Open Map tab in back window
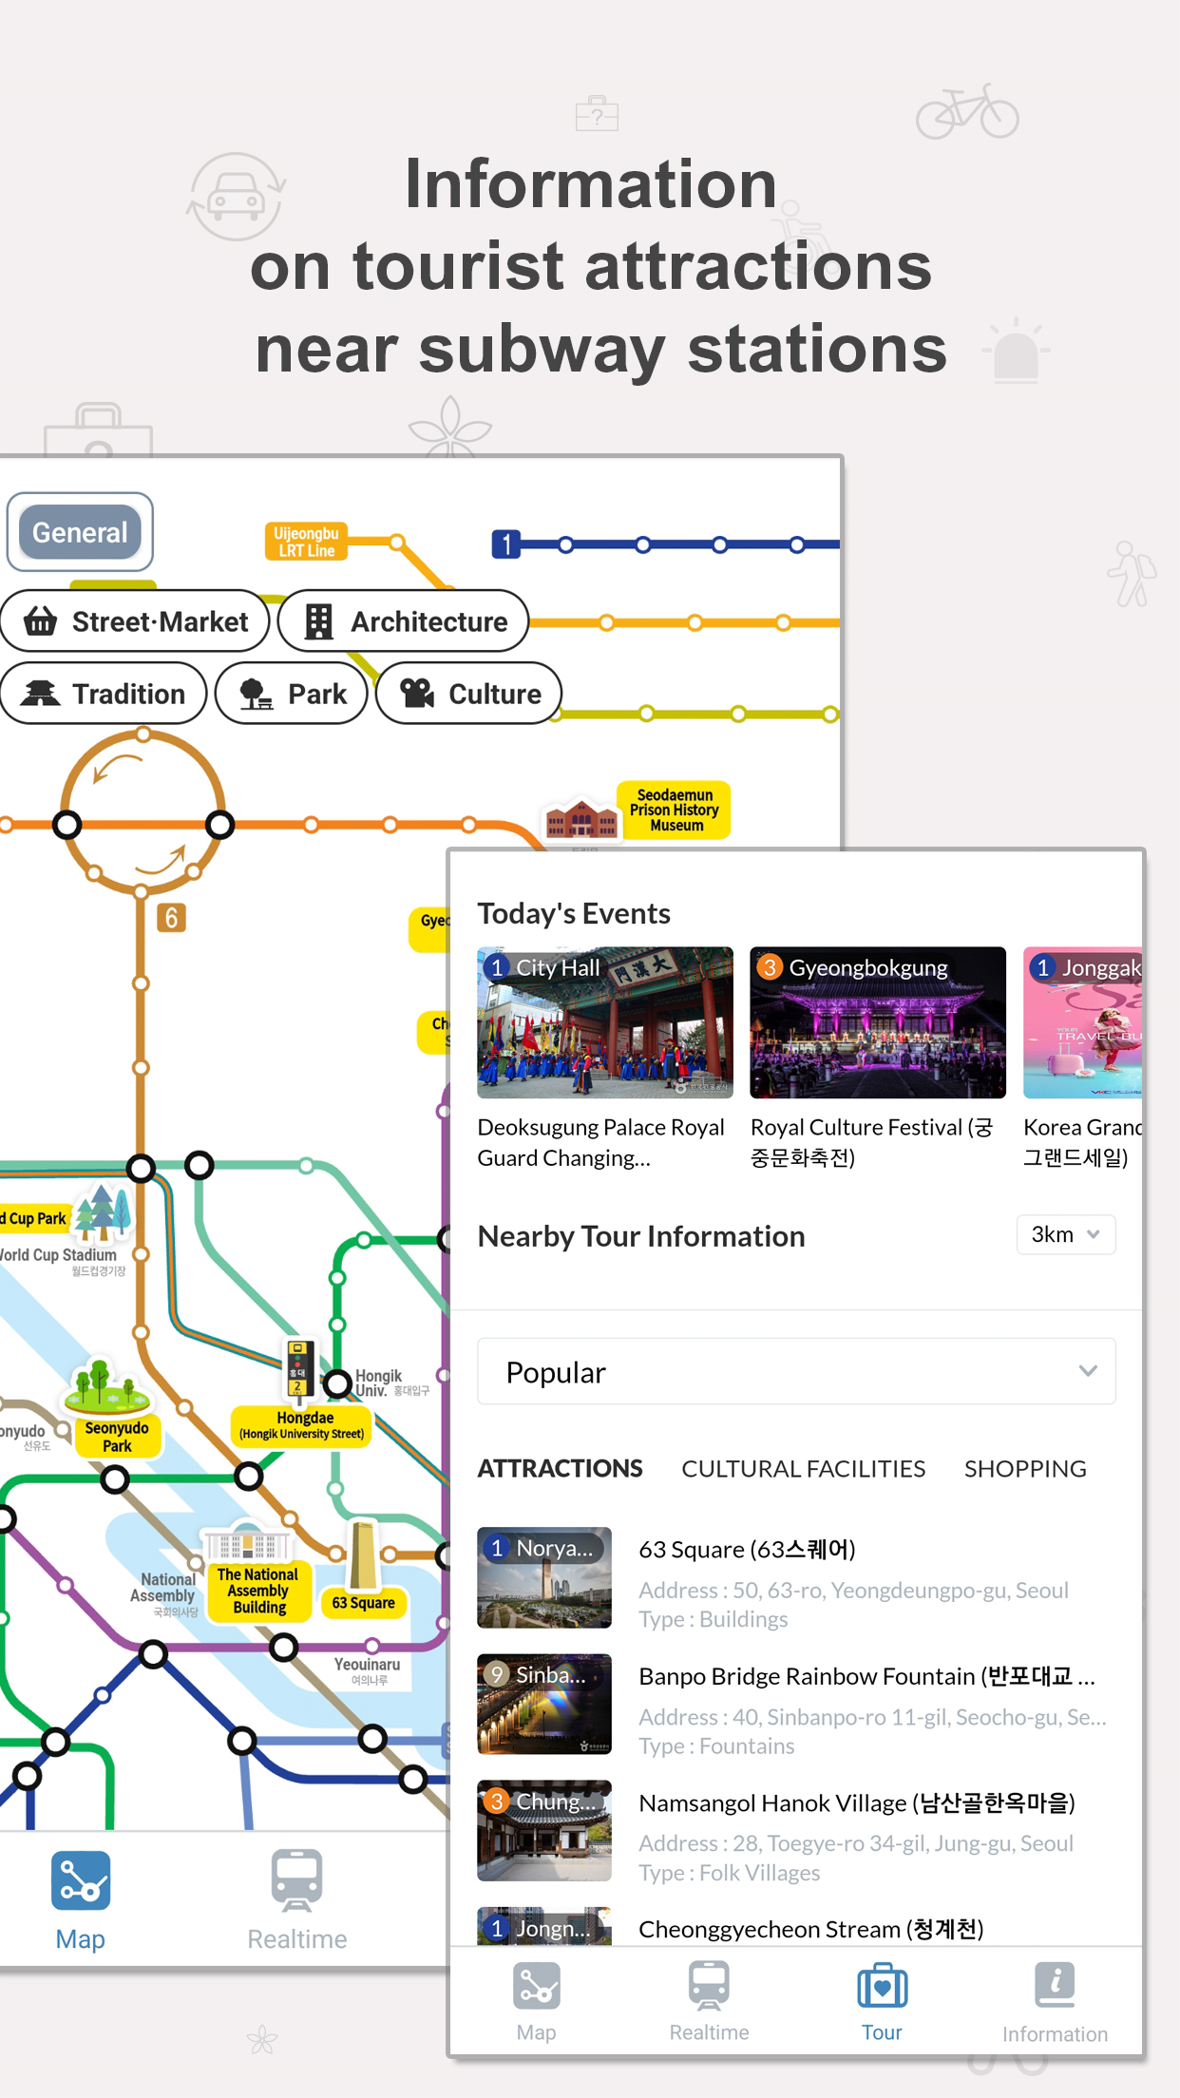This screenshot has height=2098, width=1180. point(81,1901)
